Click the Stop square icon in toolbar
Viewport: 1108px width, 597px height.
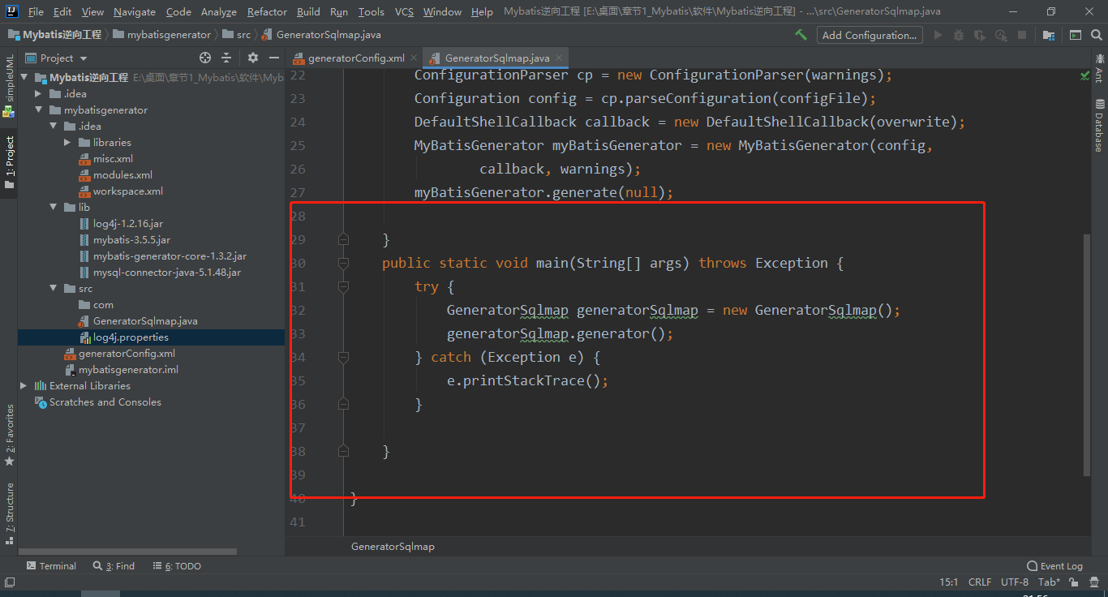coord(1022,35)
